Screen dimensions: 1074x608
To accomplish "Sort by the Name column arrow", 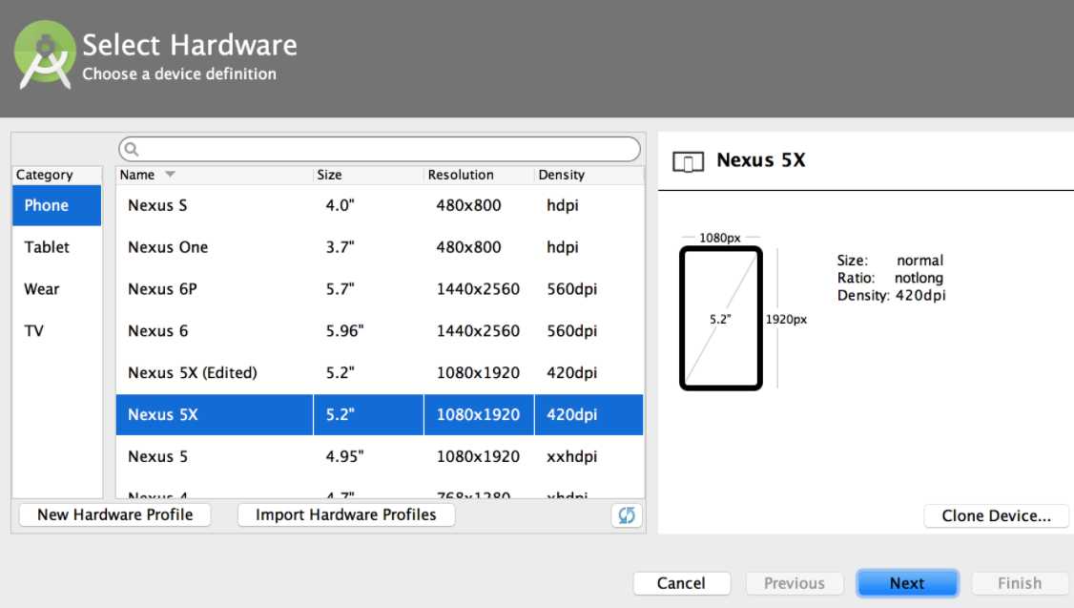I will (x=170, y=174).
